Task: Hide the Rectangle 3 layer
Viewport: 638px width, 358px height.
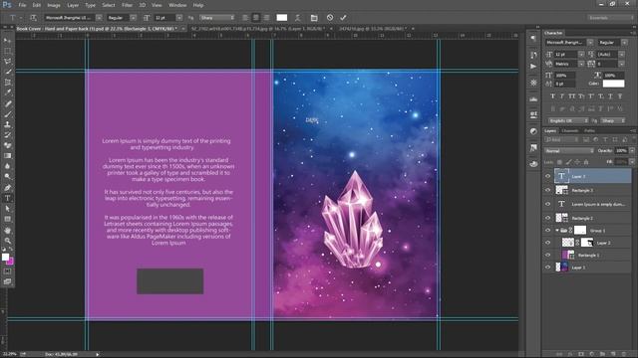Action: pos(547,190)
